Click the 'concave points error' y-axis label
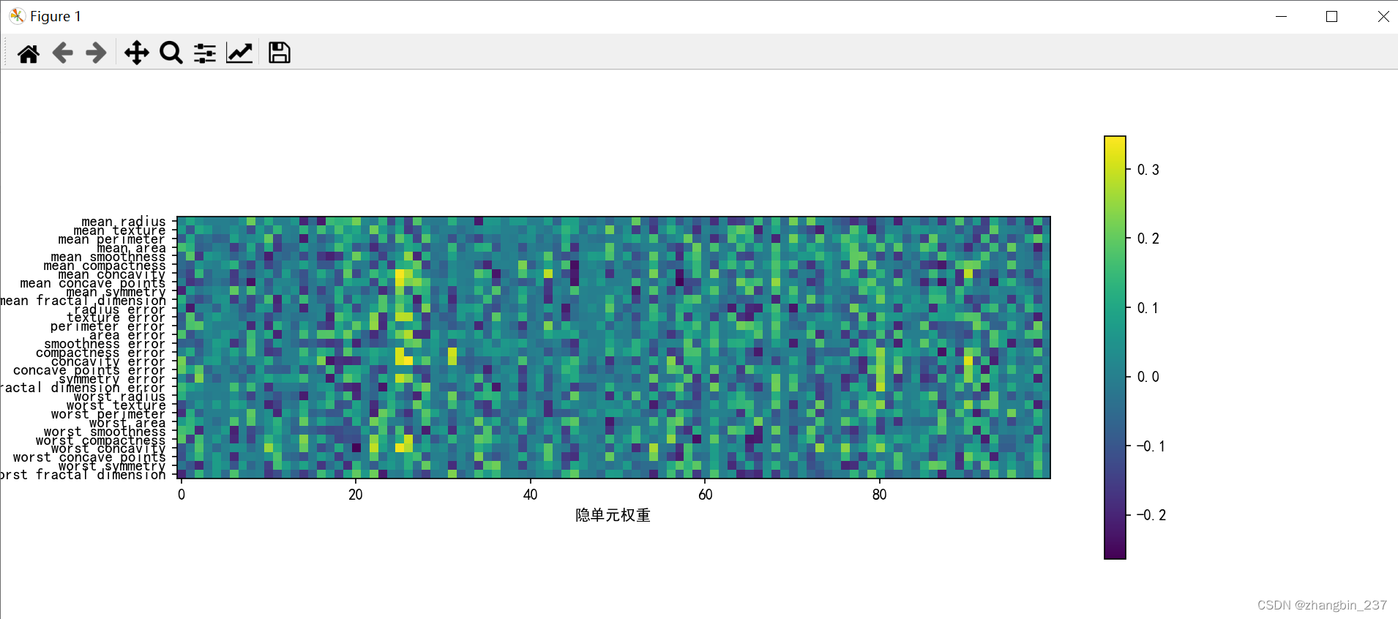This screenshot has height=619, width=1398. [89, 370]
